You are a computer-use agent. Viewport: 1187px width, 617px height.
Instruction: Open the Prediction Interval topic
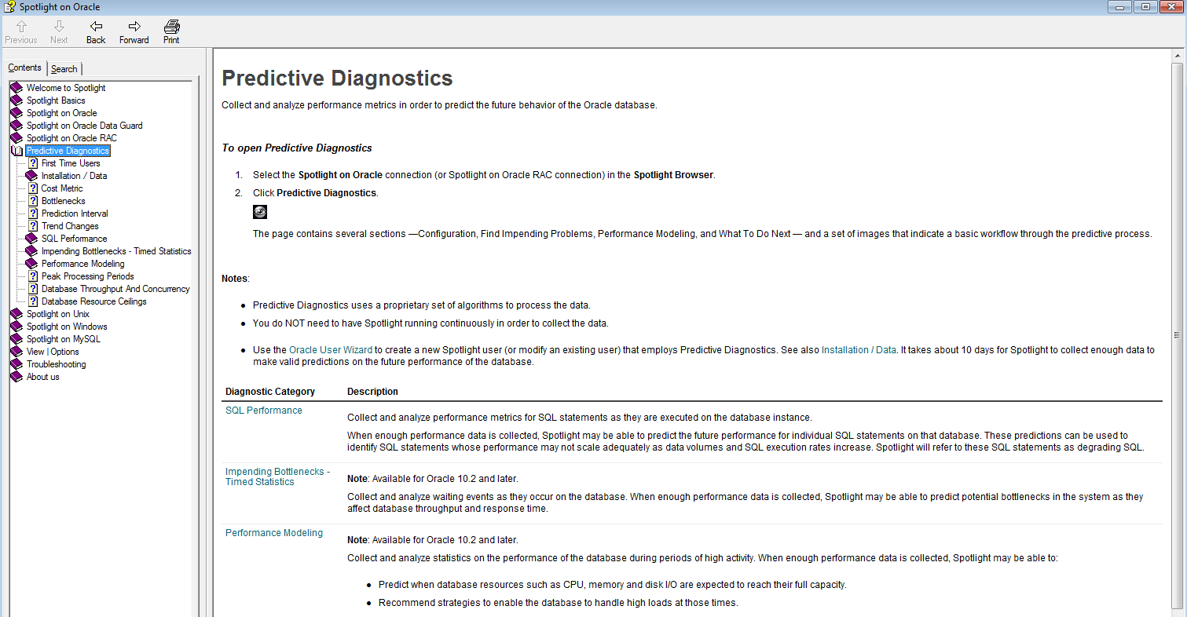click(x=75, y=214)
